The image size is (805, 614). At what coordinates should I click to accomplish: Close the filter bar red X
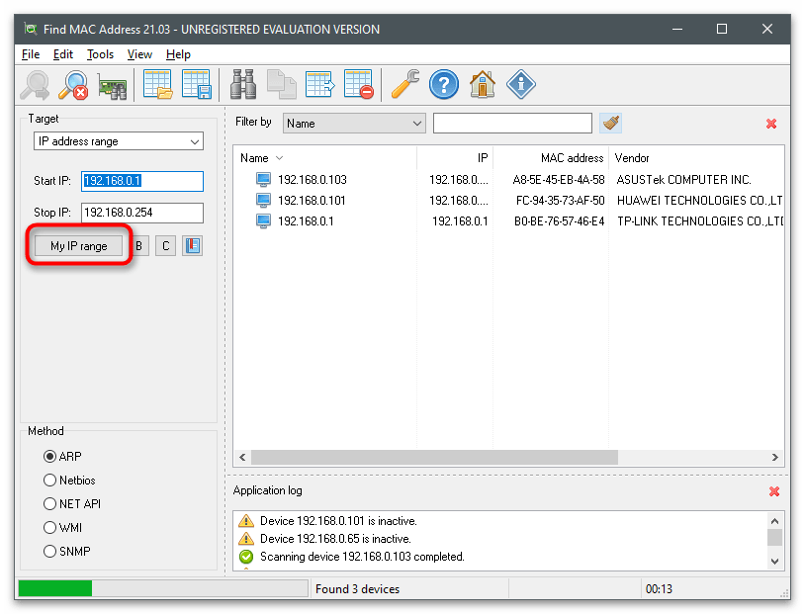(771, 124)
